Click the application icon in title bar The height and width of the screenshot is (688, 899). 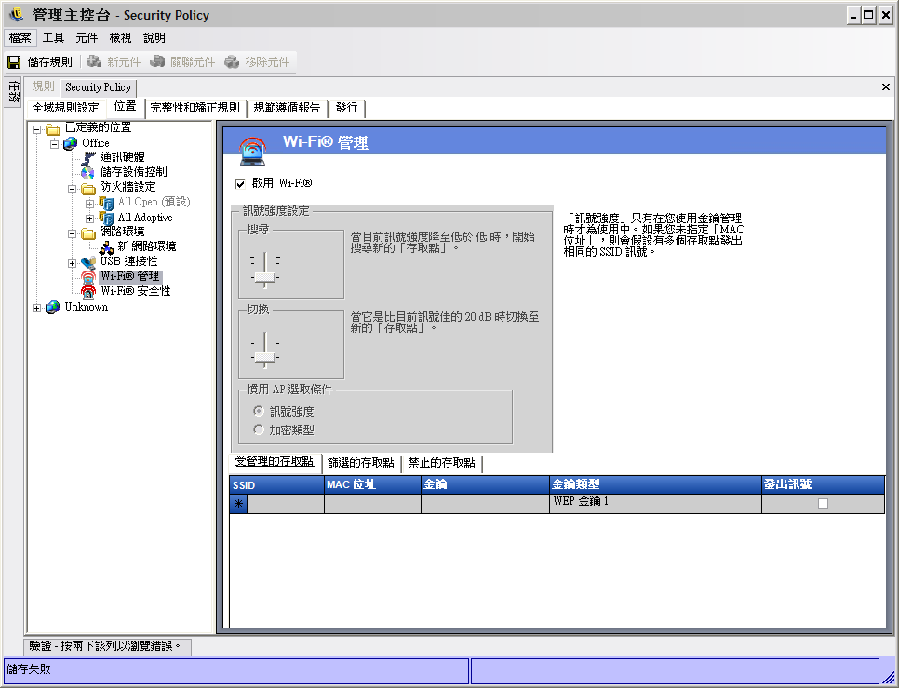17,14
